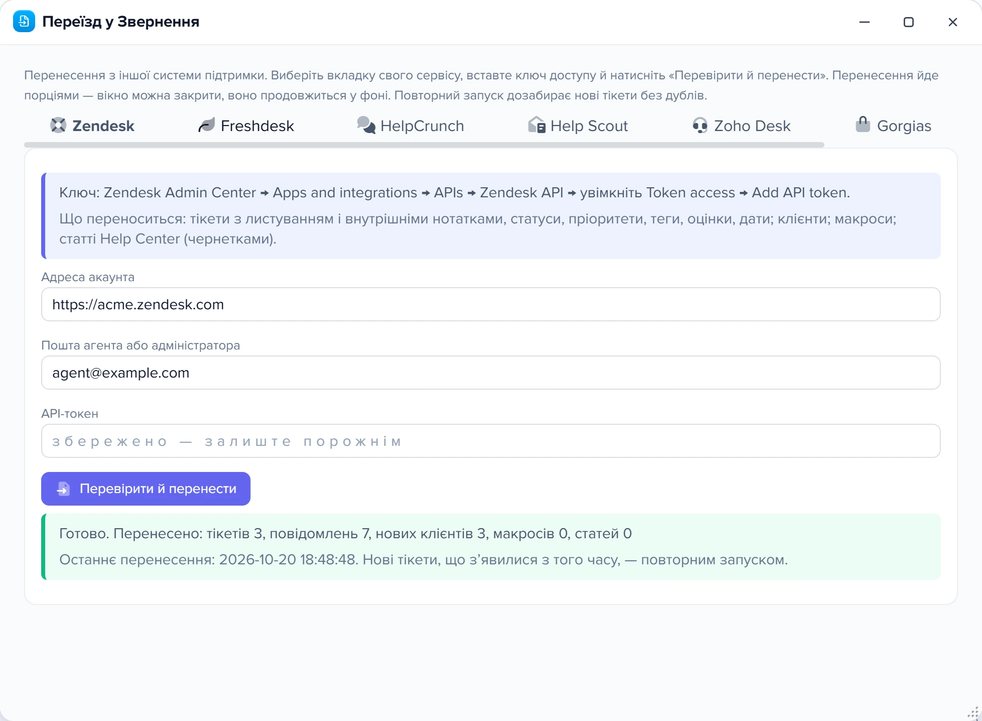Viewport: 982px width, 721px height.
Task: Maximize the Переїзд у Звернення window
Action: click(x=908, y=22)
